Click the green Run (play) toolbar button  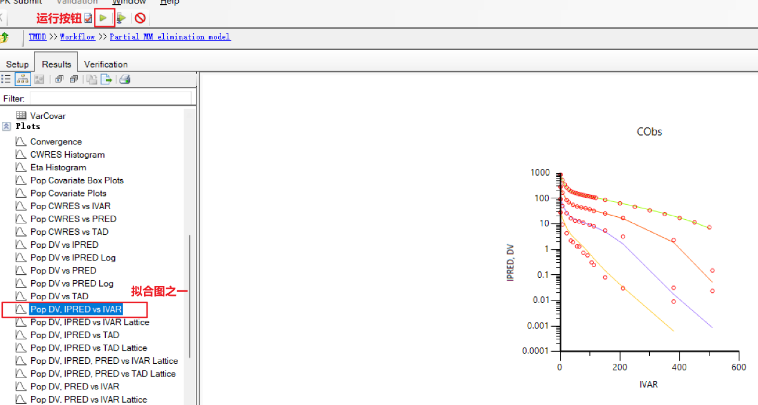point(103,19)
